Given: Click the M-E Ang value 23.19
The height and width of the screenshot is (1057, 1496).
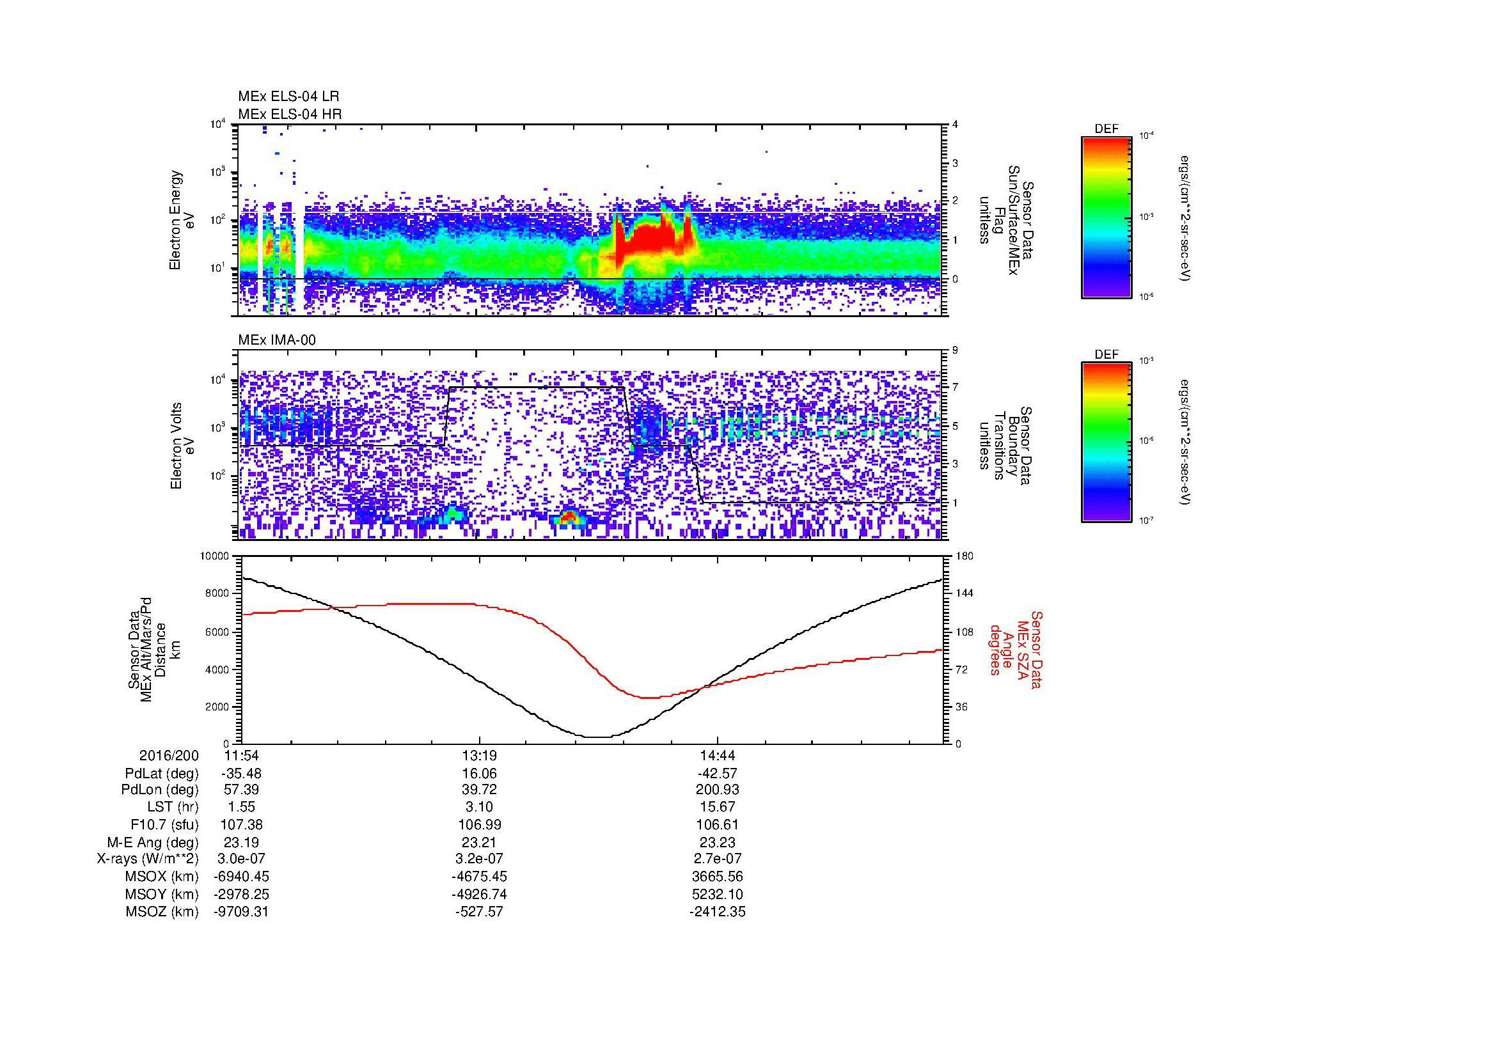Looking at the screenshot, I should (x=241, y=842).
